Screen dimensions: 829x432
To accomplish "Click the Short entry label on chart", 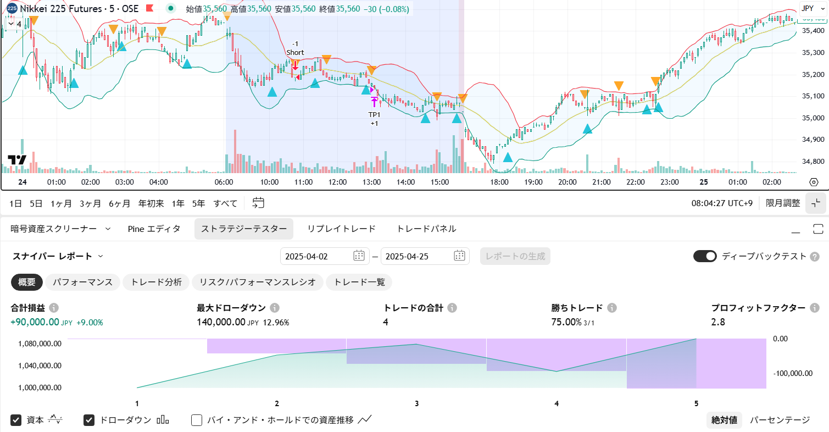I will [295, 53].
